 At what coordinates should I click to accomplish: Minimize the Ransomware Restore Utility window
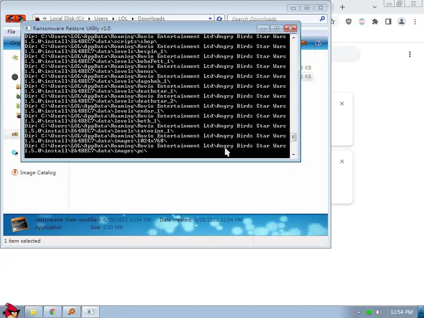tap(263, 29)
